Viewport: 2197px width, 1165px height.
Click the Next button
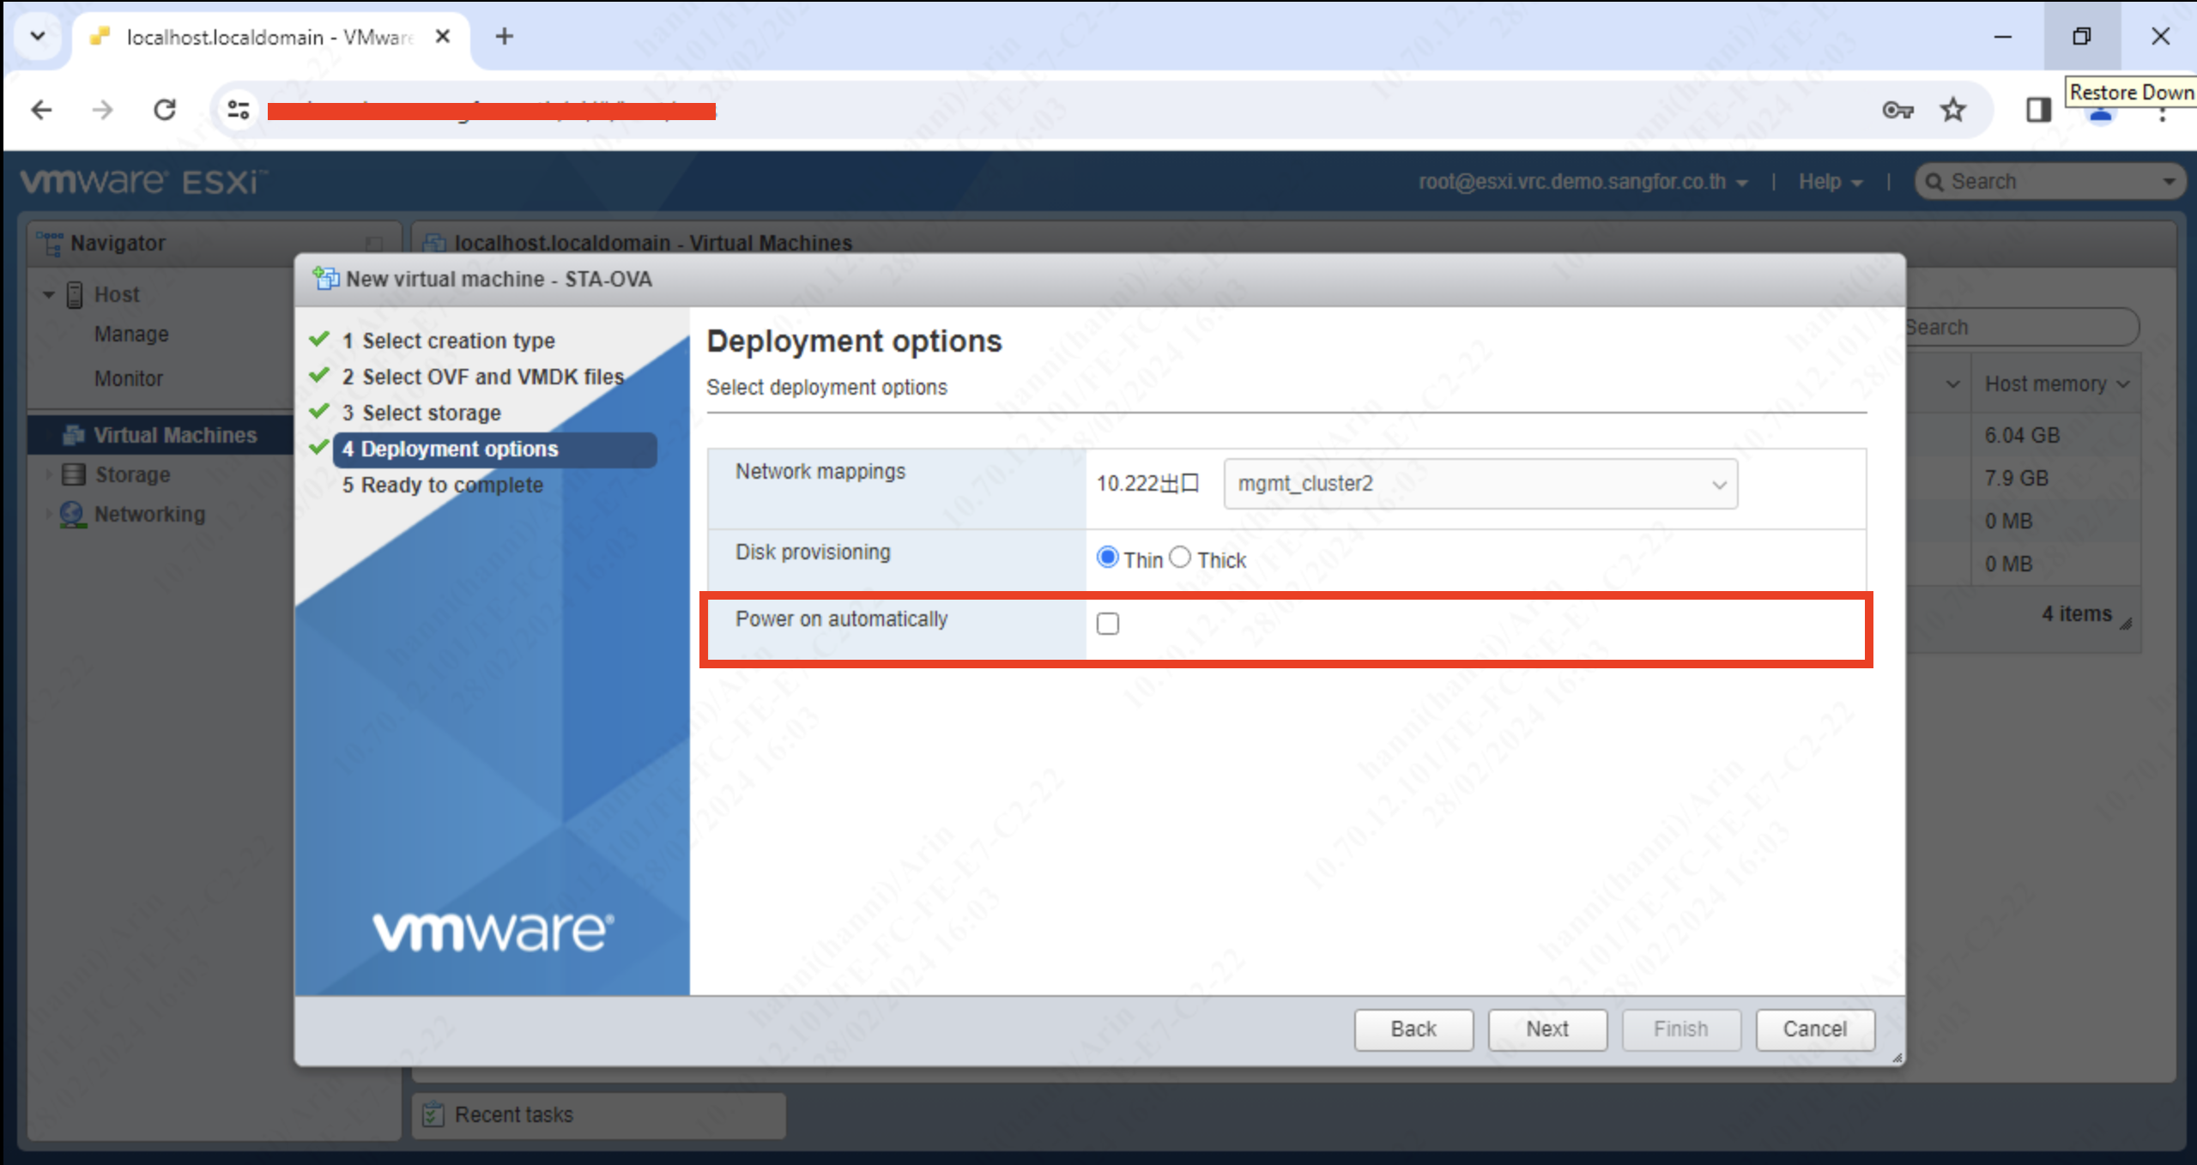coord(1547,1029)
